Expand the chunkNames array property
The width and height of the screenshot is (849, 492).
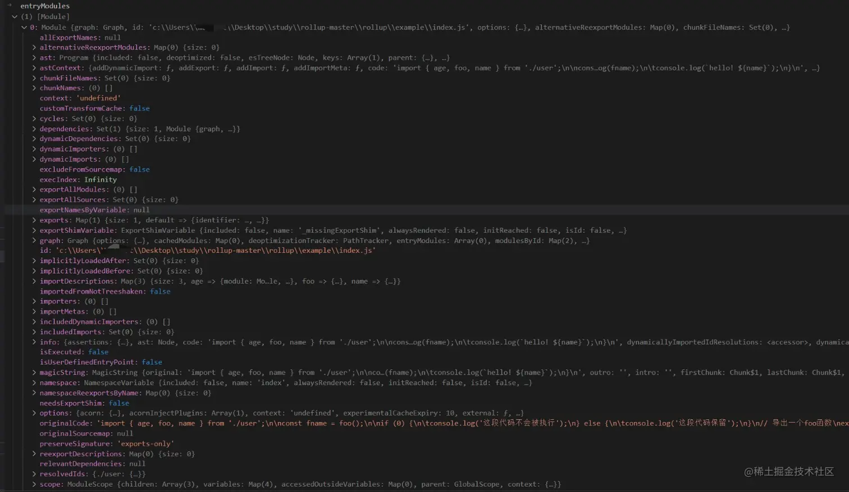tap(34, 88)
